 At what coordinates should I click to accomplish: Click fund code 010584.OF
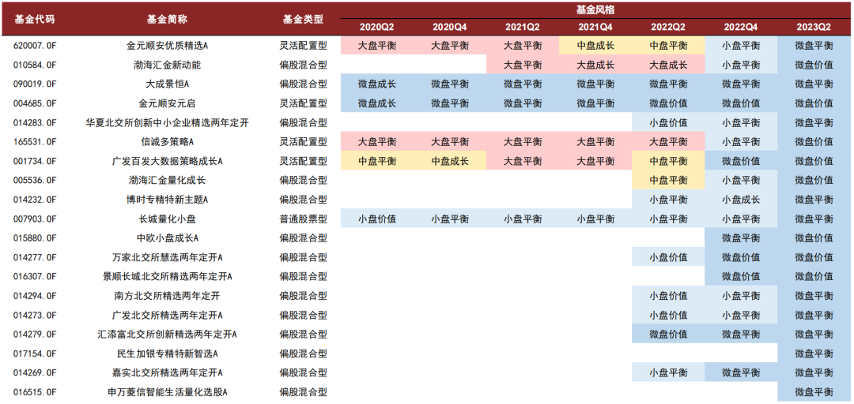click(x=35, y=65)
